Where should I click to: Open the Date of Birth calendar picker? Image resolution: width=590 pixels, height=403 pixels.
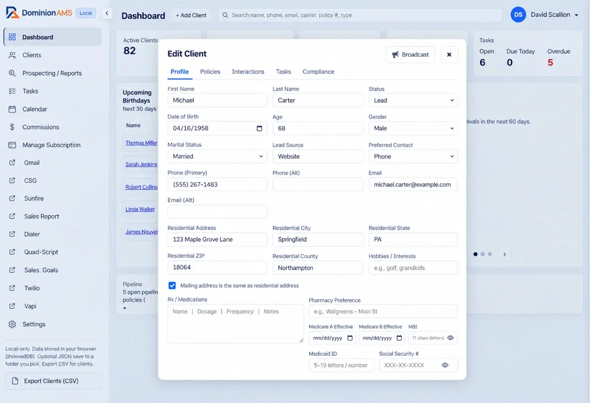(x=260, y=128)
